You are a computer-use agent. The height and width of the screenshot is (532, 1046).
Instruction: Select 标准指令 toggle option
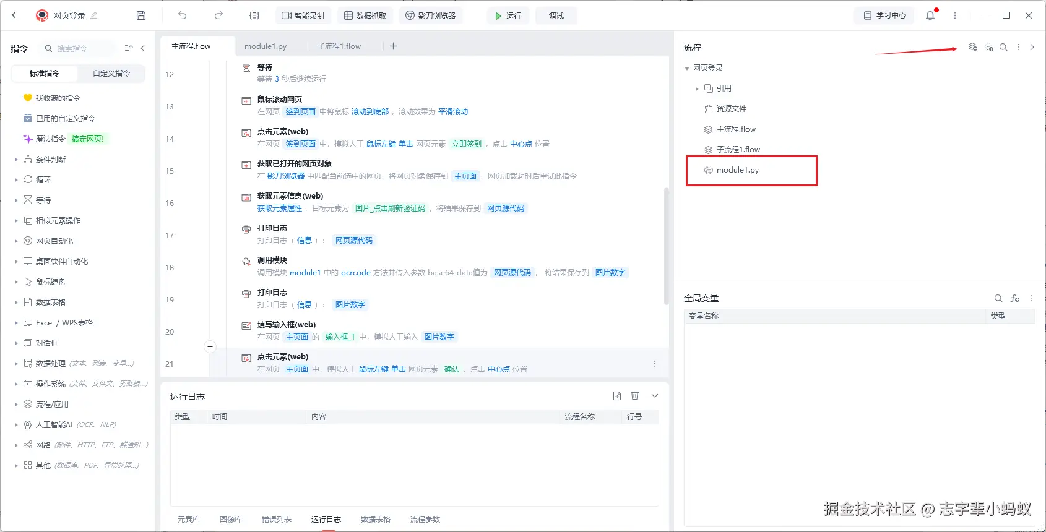pyautogui.click(x=45, y=73)
